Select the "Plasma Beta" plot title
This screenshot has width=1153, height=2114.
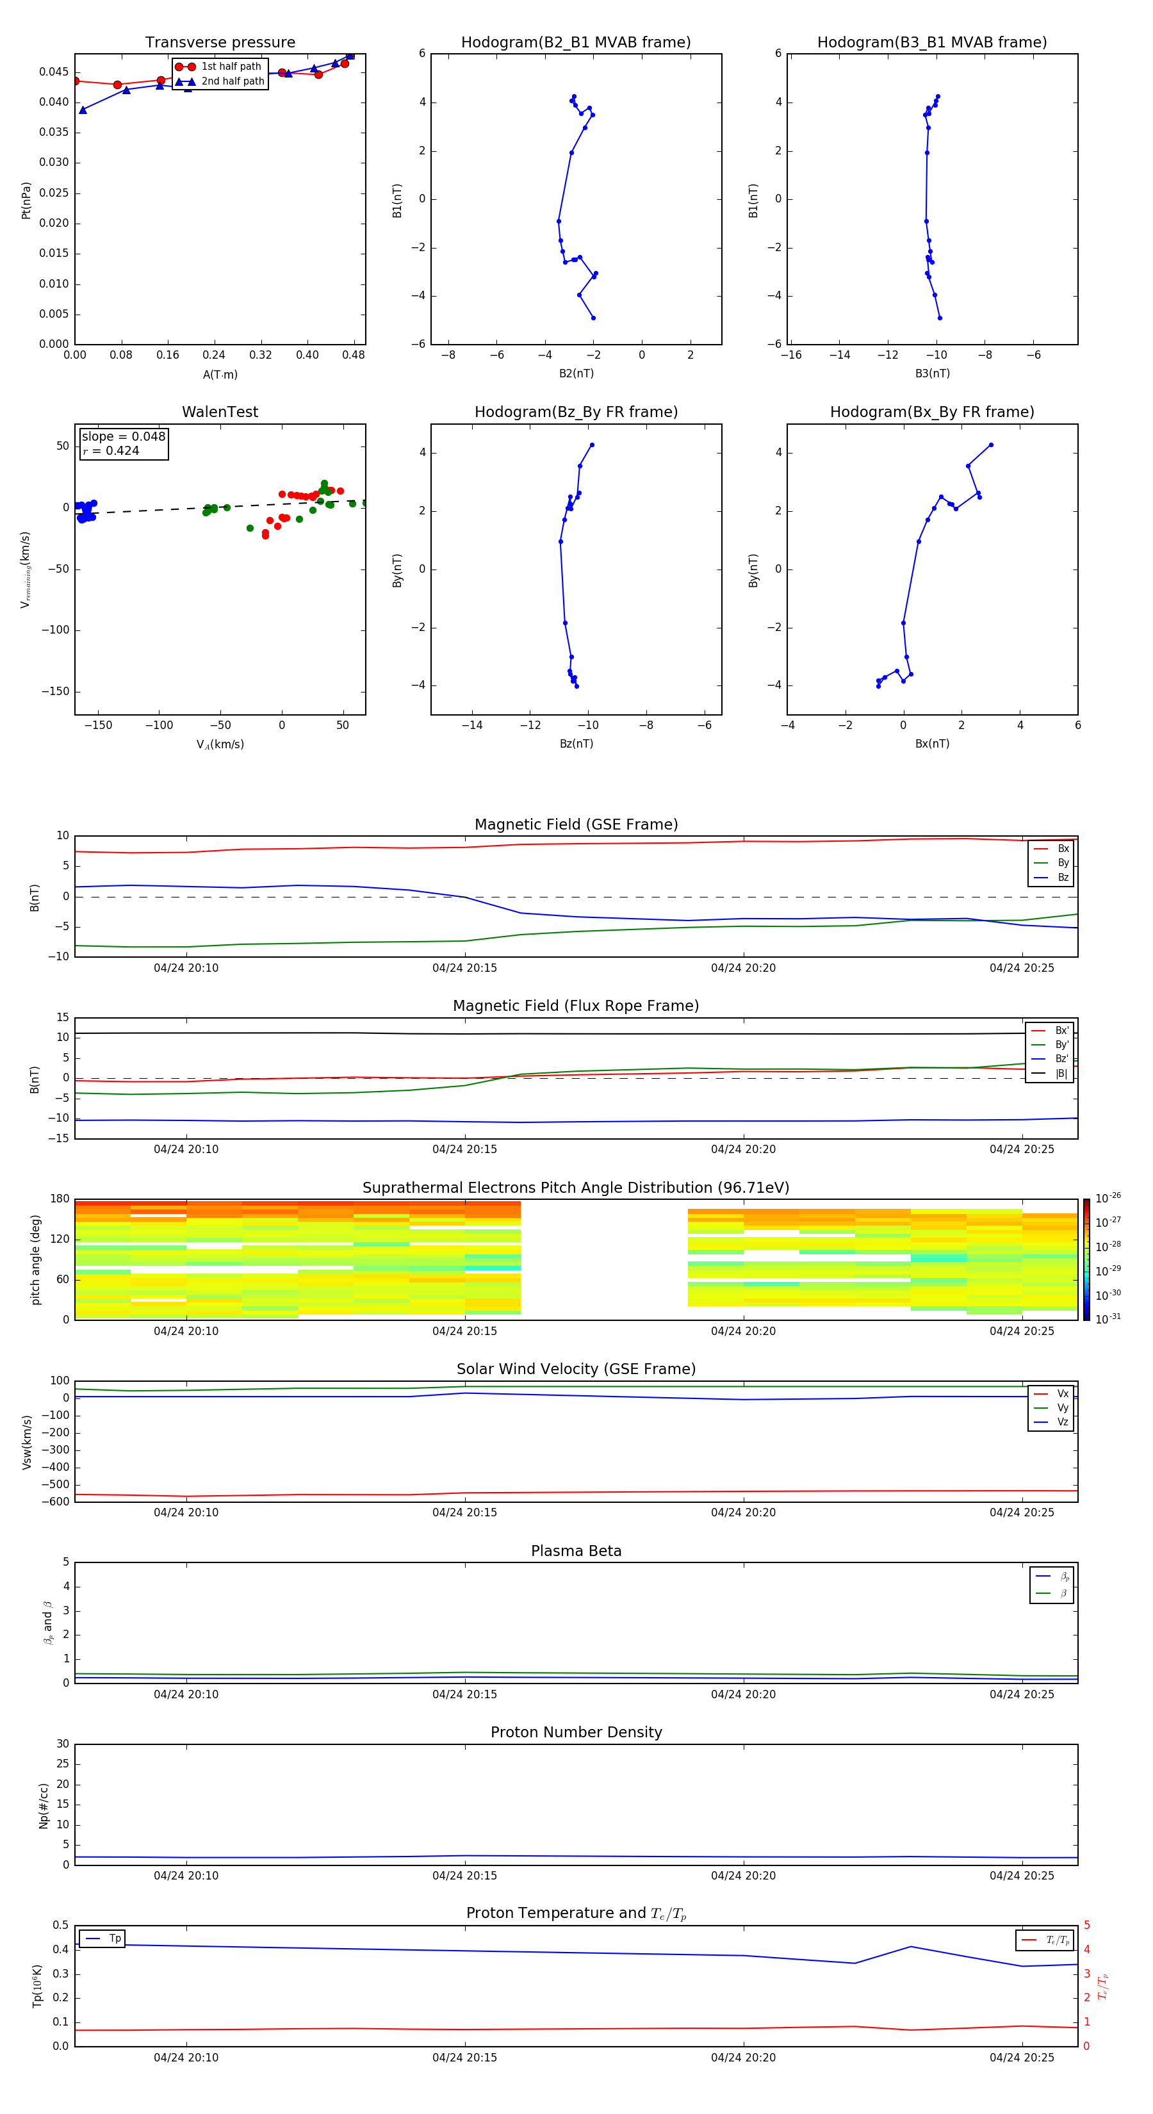coord(576,1552)
